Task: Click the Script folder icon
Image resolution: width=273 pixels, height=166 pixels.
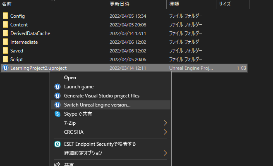Action: [x=5, y=59]
